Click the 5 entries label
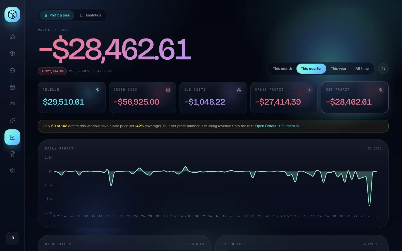 click(195, 244)
